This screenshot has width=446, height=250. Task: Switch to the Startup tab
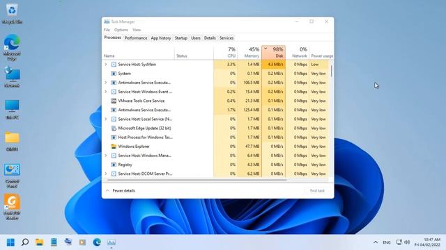click(181, 38)
